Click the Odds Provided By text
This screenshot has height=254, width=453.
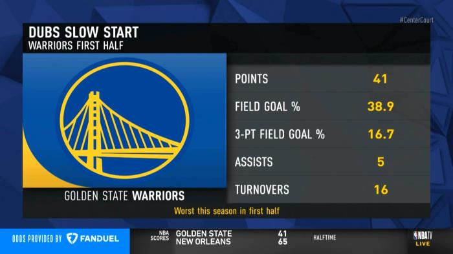(x=37, y=238)
